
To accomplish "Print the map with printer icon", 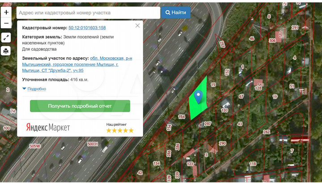I will pos(6,51).
